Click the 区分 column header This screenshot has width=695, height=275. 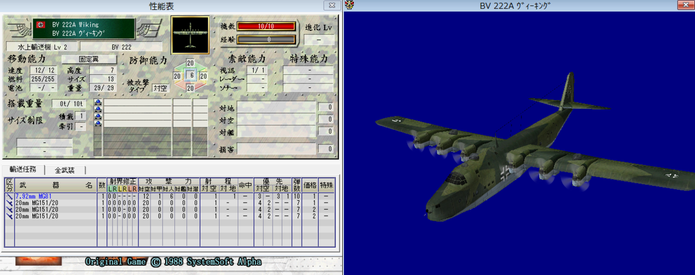click(x=9, y=185)
